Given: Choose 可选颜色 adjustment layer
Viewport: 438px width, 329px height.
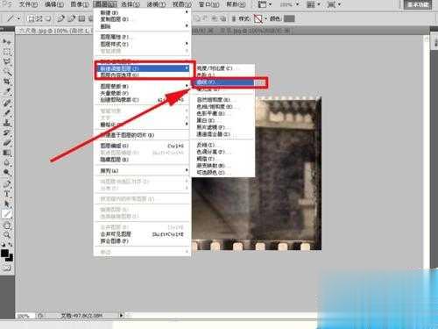Looking at the screenshot, I should pos(223,173).
